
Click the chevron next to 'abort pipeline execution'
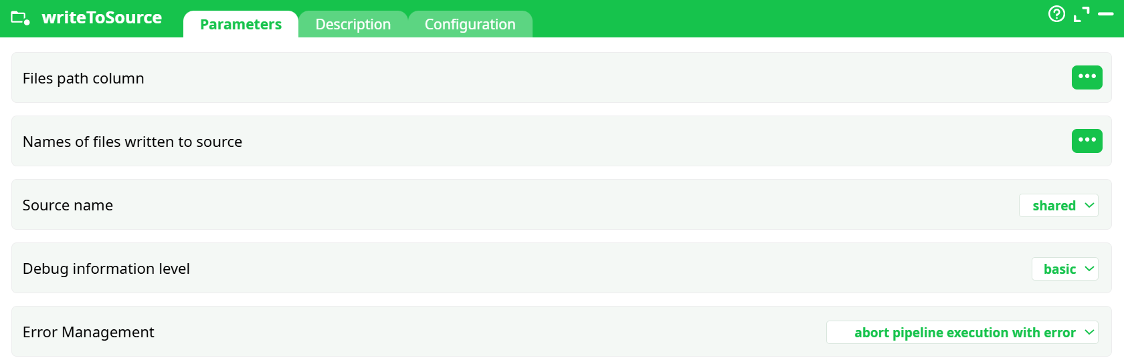[1089, 333]
